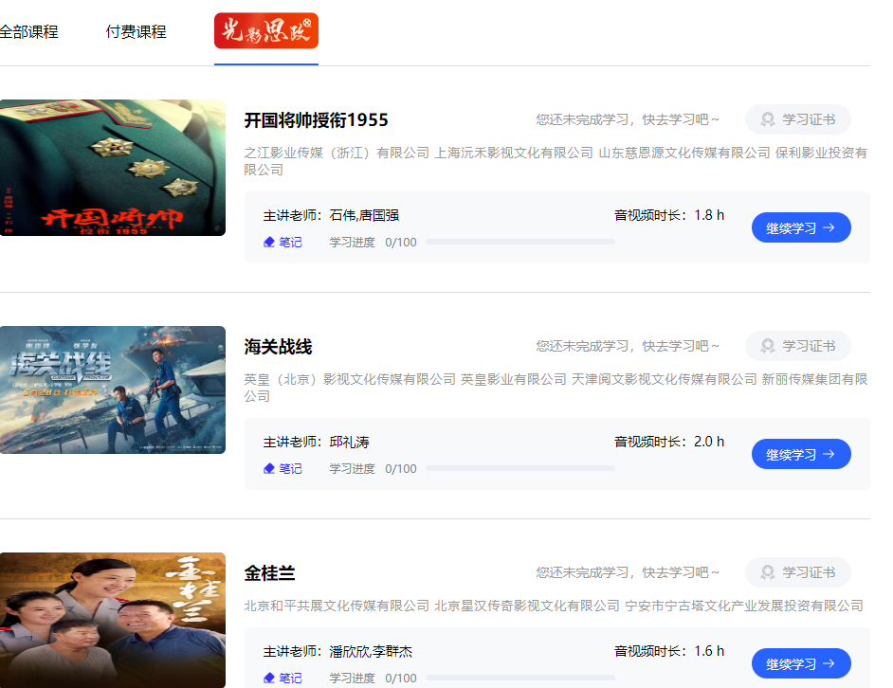Click the note pencil icon for 开国将帅授衔1955
The width and height of the screenshot is (893, 688).
pyautogui.click(x=269, y=243)
